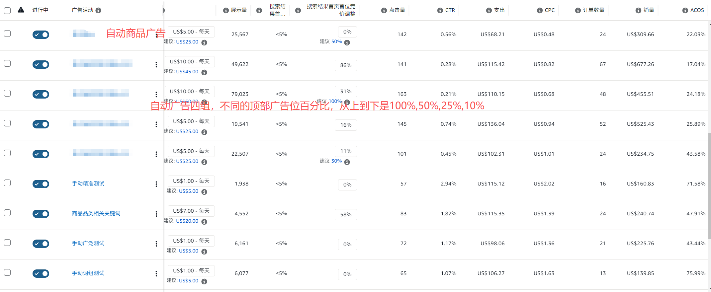
Task: Click the info icon next to 订单数量
Action: click(x=578, y=11)
